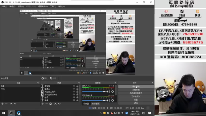Click the 开始录制 button
This screenshot has height=116, width=206.
pyautogui.click(x=136, y=90)
